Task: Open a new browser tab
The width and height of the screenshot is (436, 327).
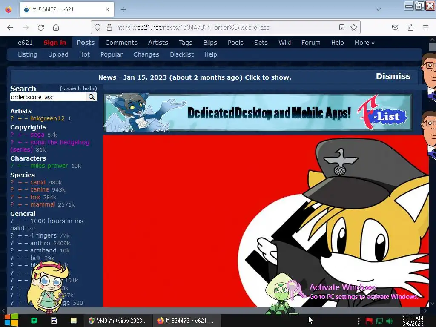Action: (x=123, y=10)
